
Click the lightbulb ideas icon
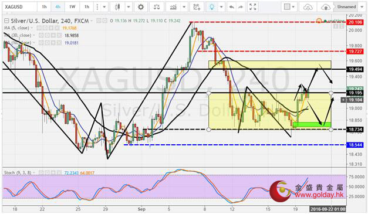212,7
